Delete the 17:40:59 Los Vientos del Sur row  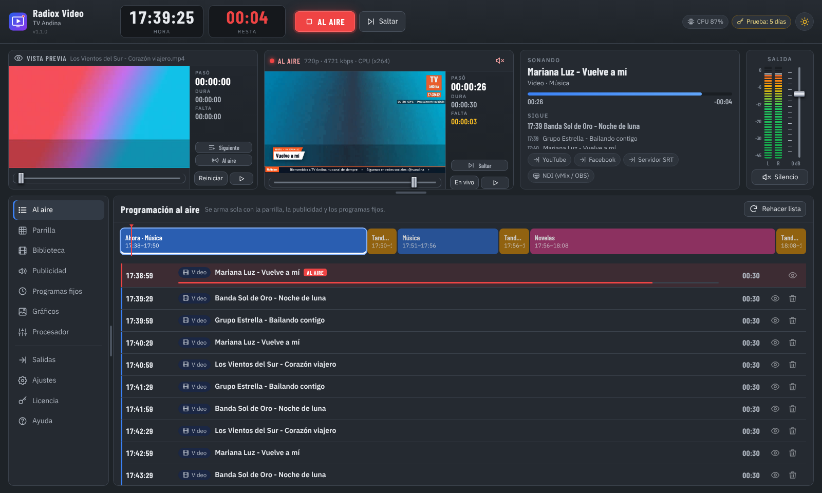[x=793, y=365]
